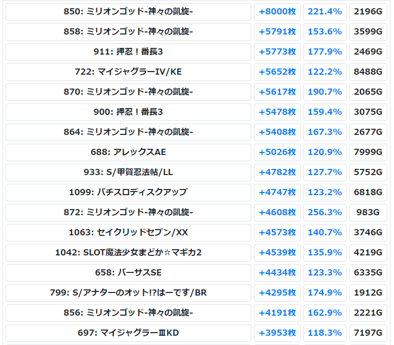Viewport: 394px width, 345px height.
Task: Select the +4539枚 value
Action: [x=277, y=253]
